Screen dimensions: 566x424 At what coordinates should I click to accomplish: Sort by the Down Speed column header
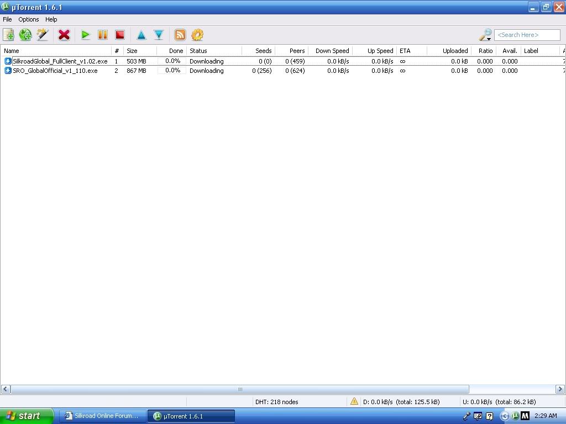tap(331, 51)
